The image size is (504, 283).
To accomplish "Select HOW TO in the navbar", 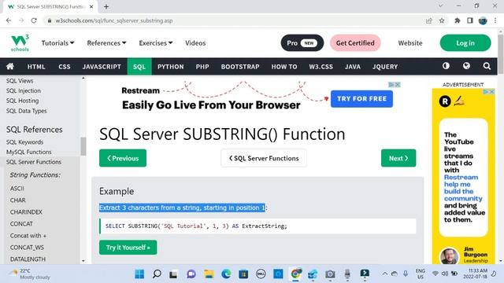I will click(x=284, y=66).
